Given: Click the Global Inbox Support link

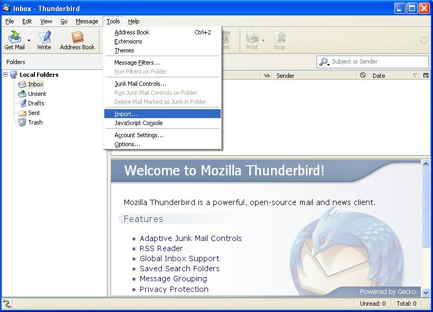Looking at the screenshot, I should [179, 258].
